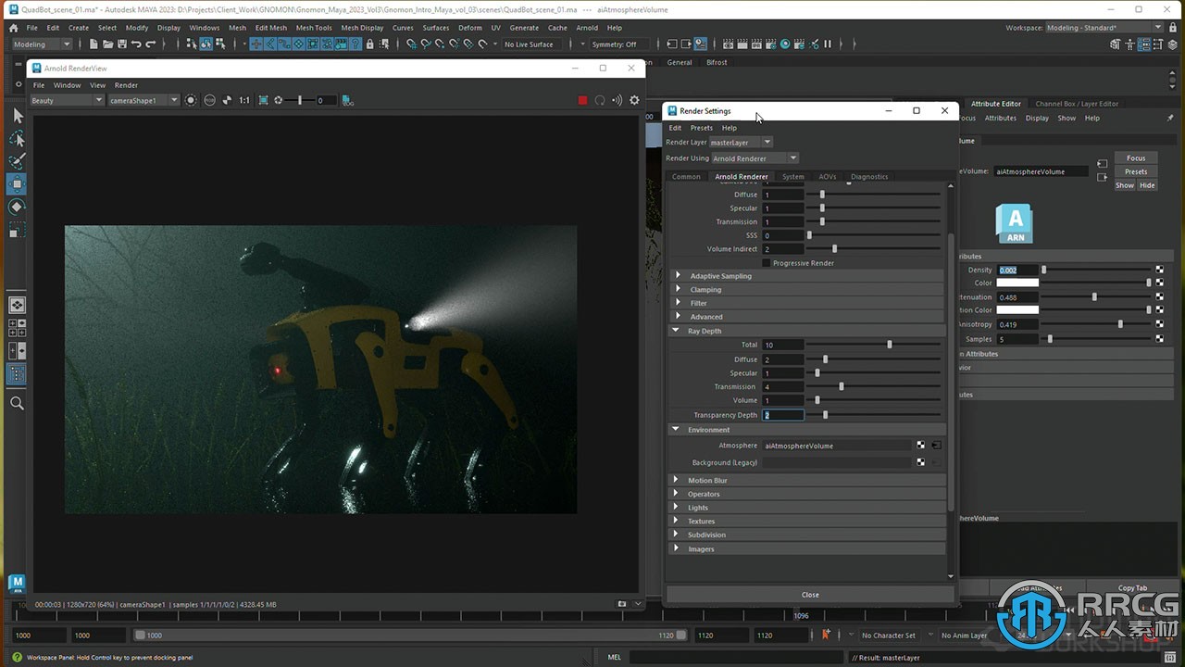Viewport: 1185px width, 667px height.
Task: Click the ARN Arnold node icon
Action: click(1015, 224)
